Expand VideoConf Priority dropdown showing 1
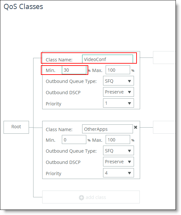181x215 pixels. (x=118, y=103)
